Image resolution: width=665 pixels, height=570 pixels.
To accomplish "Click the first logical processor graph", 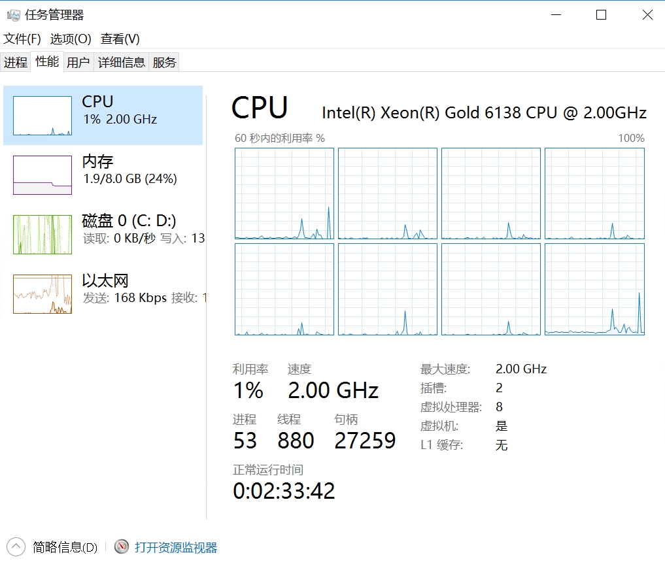I will coord(284,193).
